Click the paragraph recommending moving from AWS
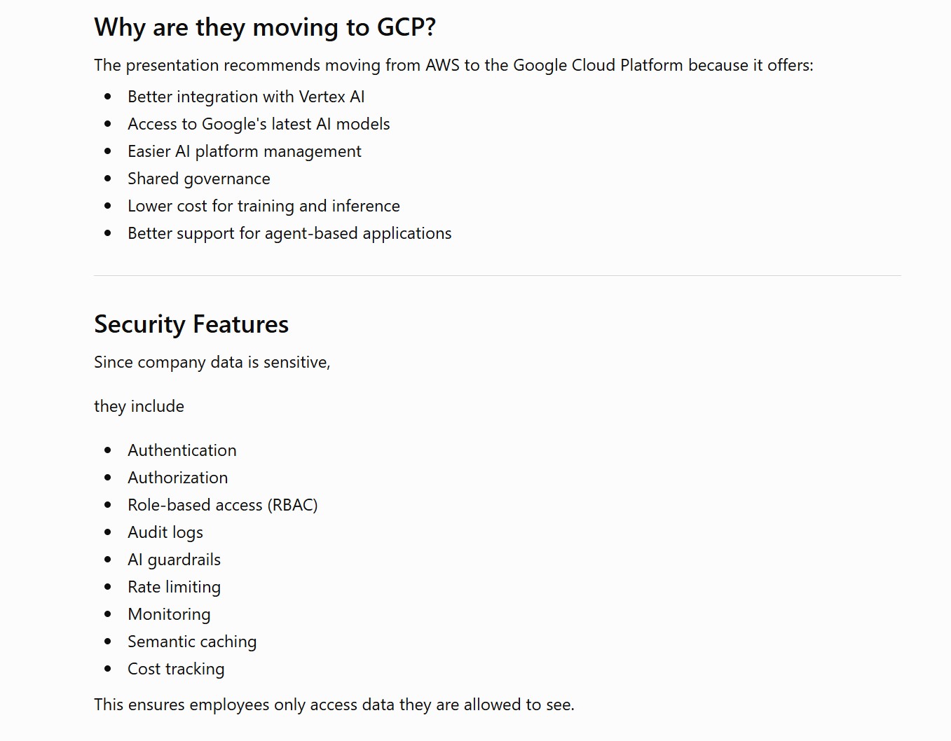 click(454, 65)
